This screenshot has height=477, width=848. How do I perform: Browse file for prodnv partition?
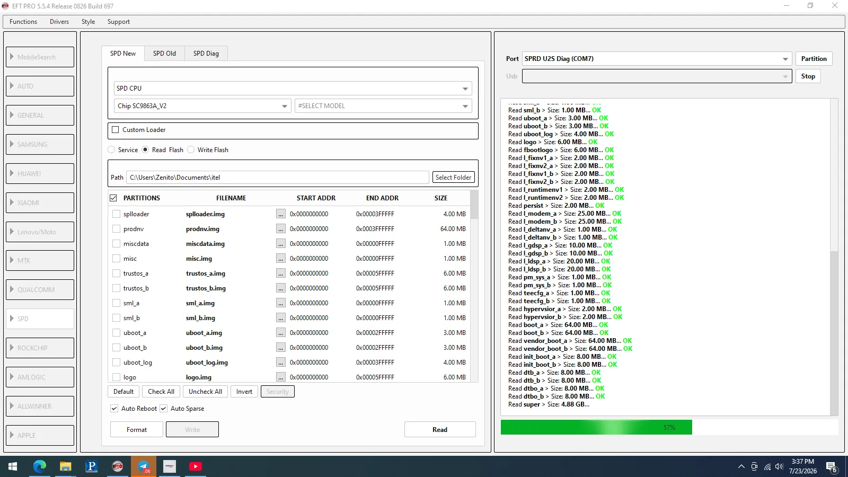(x=281, y=229)
